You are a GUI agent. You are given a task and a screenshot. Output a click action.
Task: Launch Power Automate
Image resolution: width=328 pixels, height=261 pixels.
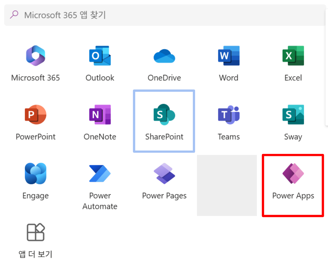tap(100, 174)
